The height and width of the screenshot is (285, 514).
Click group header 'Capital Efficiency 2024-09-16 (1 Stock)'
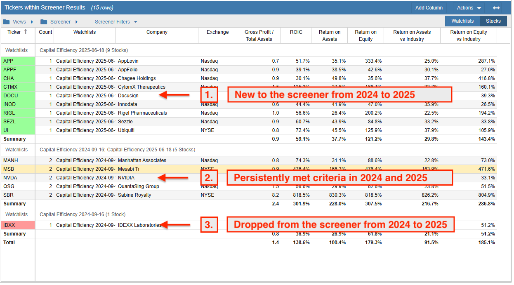point(83,214)
